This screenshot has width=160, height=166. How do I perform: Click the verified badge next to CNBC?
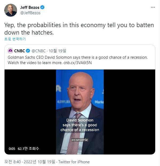[28, 51]
